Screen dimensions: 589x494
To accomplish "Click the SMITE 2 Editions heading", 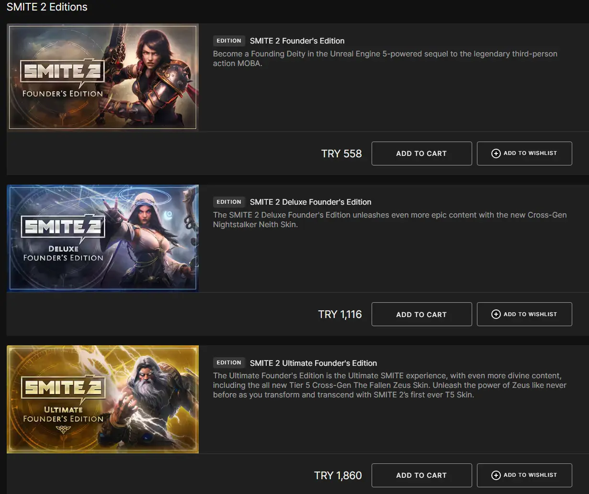I will 47,7.
